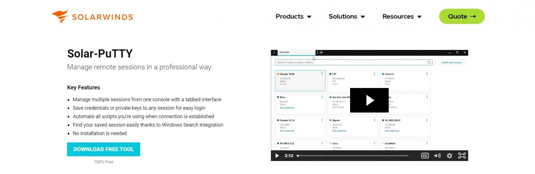Viewport: 535px width, 174px height.
Task: Click bullet 'Automate all scripts you're using'
Action: 143,116
